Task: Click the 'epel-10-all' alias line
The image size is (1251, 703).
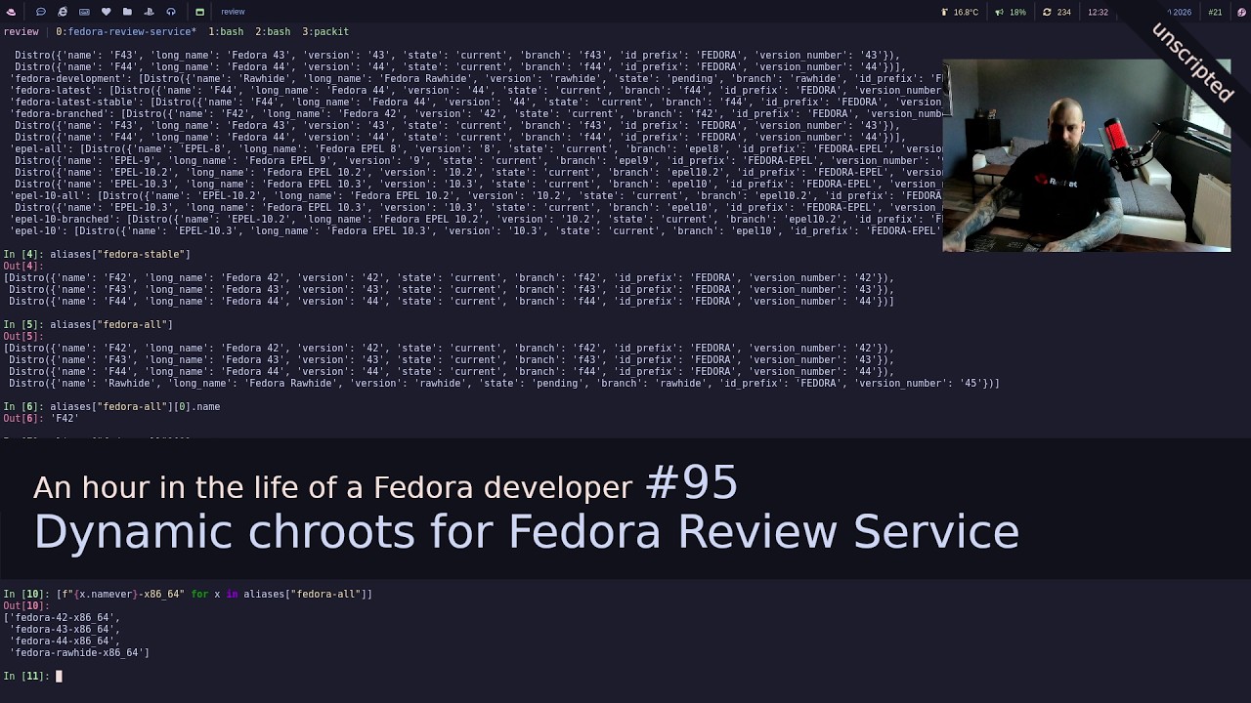Action: click(x=475, y=195)
